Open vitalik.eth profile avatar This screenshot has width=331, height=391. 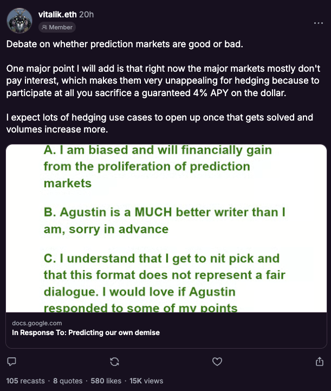[20, 21]
